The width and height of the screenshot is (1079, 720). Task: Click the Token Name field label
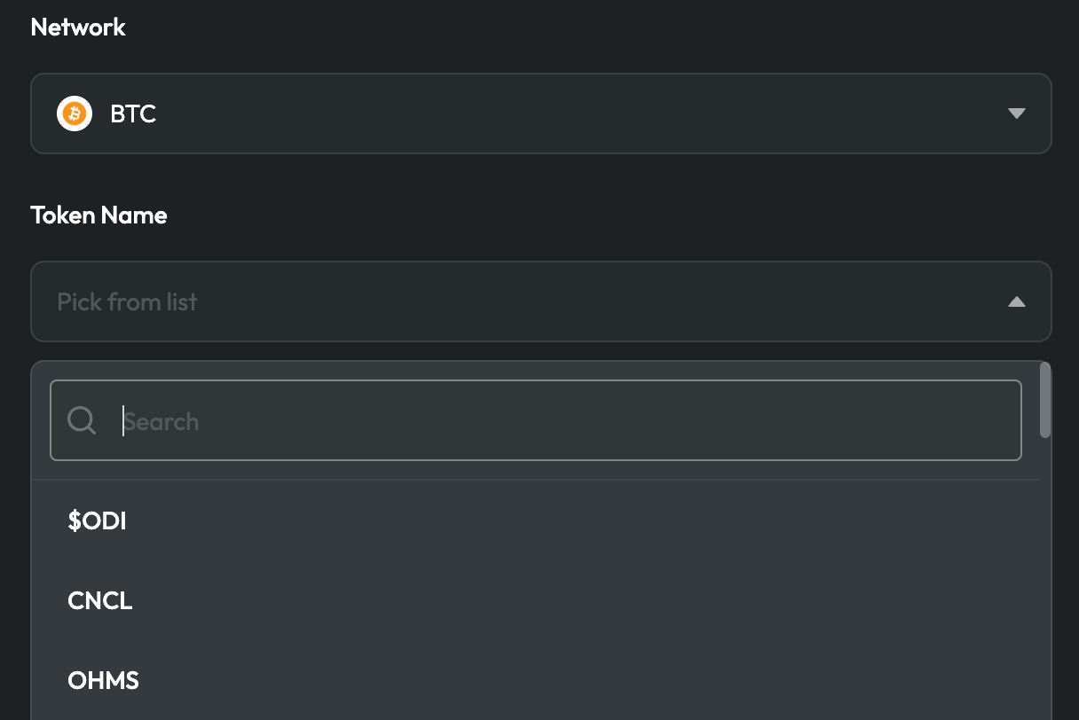98,215
